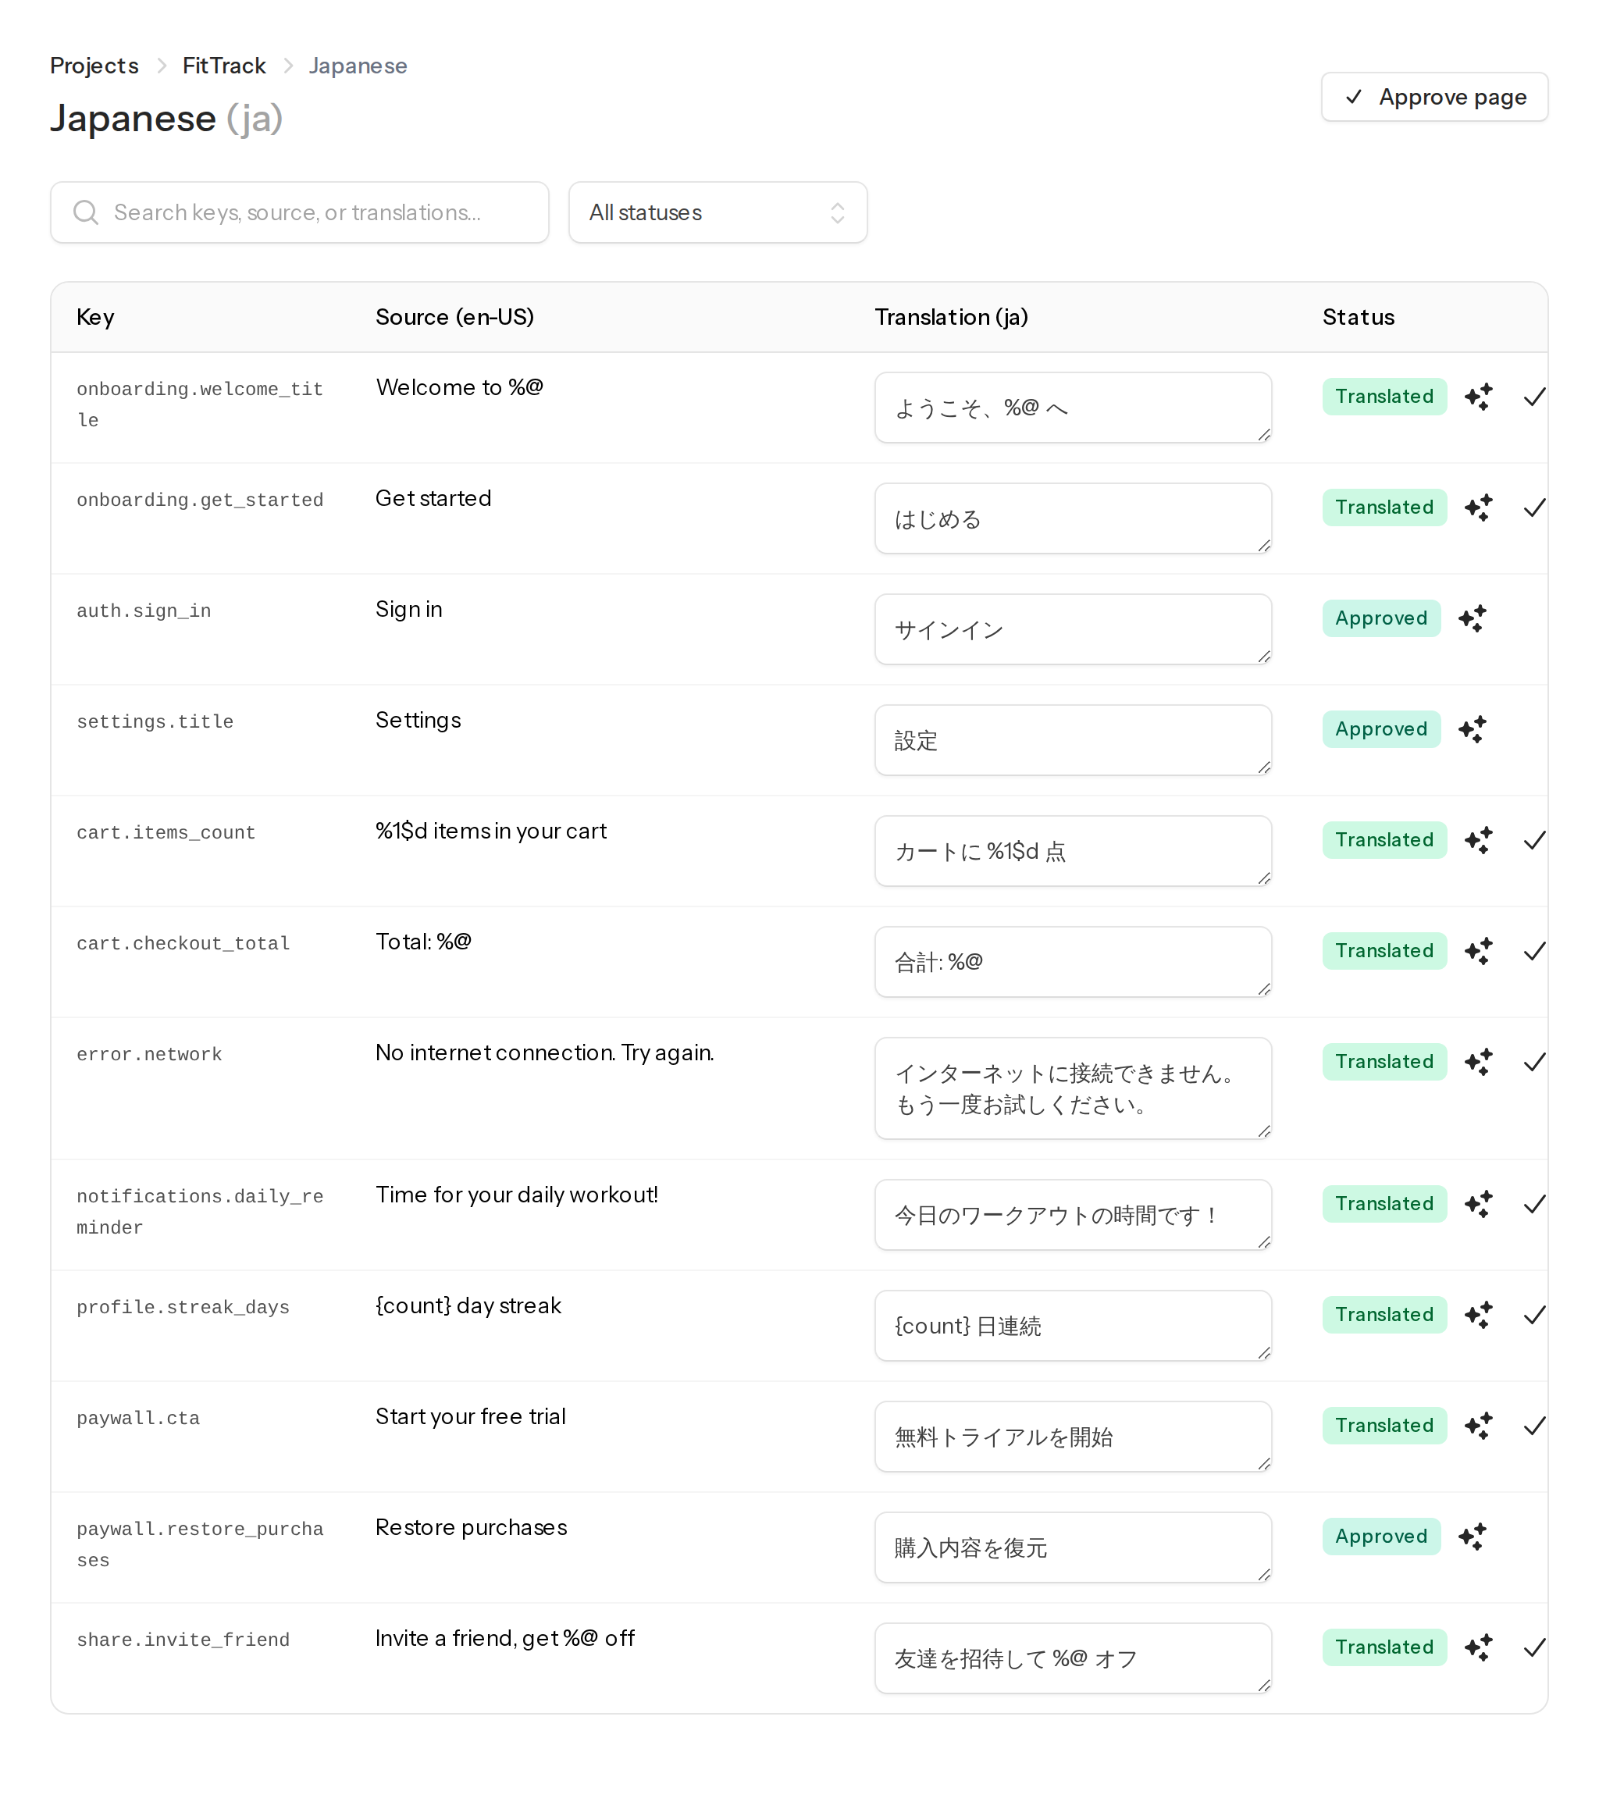Image resolution: width=1599 pixels, height=1802 pixels.
Task: Click source text 'Restore purchases'
Action: (x=472, y=1528)
